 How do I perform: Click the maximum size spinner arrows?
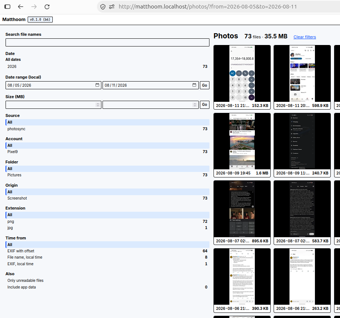(195, 105)
